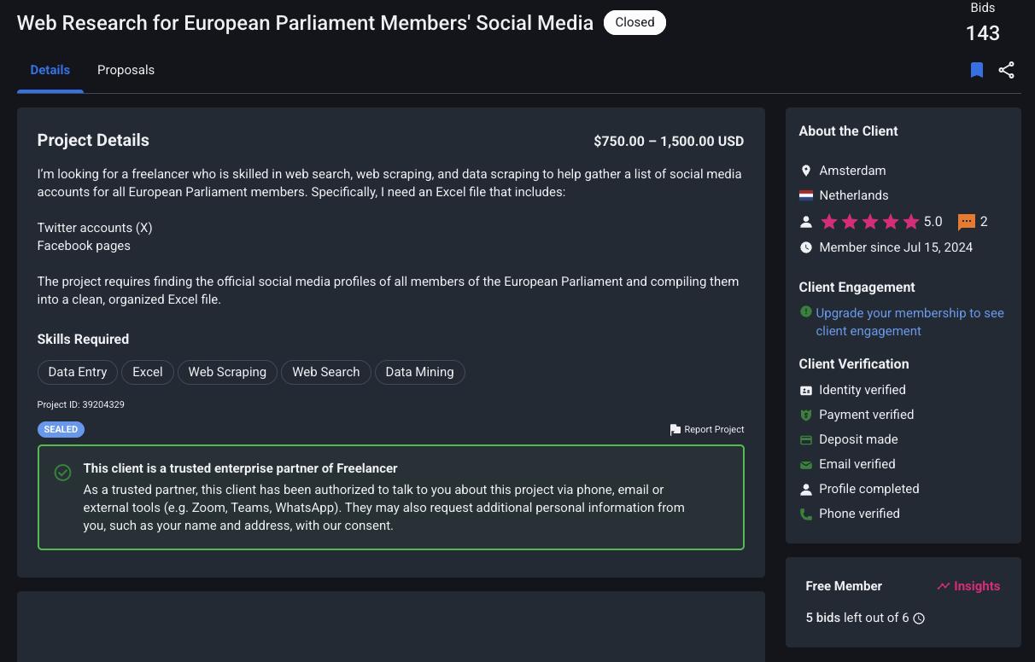Click the Phone verified handset icon
This screenshot has height=662, width=1035.
coord(806,514)
